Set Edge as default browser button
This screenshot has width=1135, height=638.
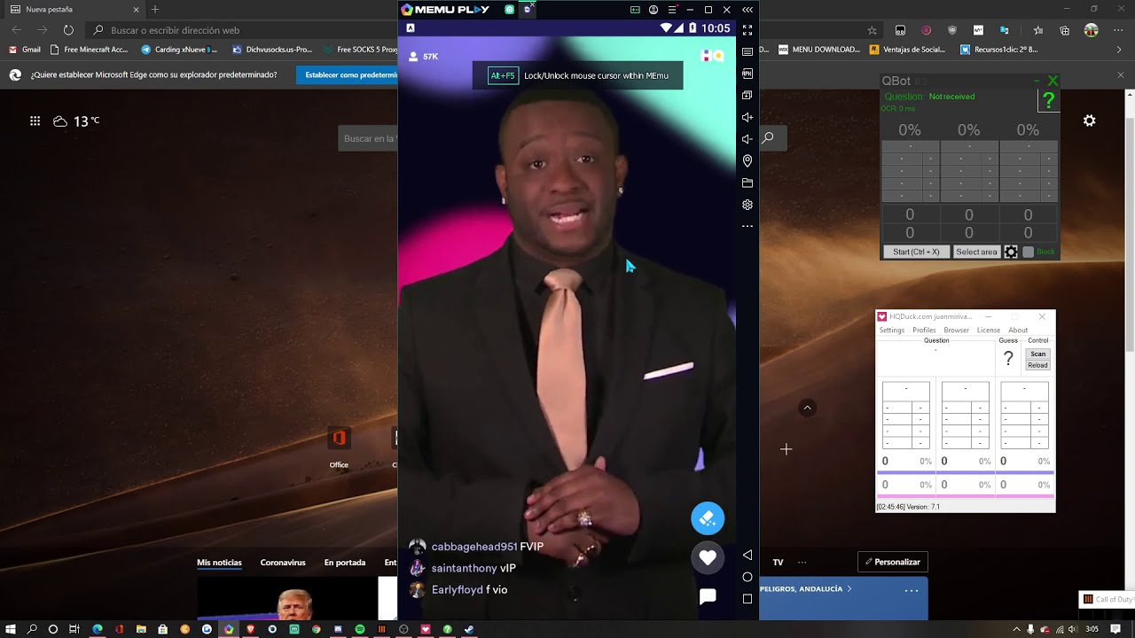tap(348, 75)
